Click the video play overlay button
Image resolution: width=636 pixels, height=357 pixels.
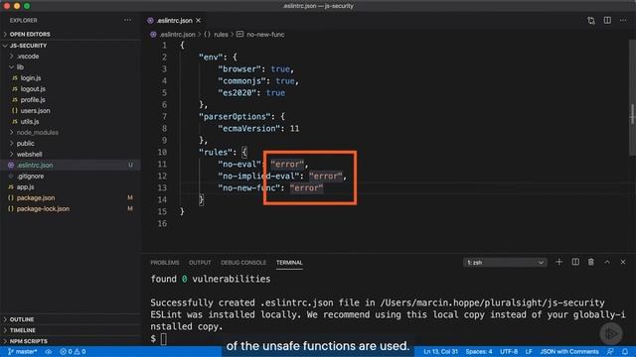click(611, 333)
